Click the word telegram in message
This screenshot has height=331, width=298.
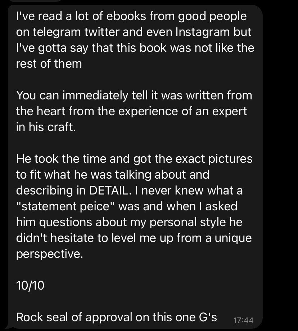(x=57, y=32)
